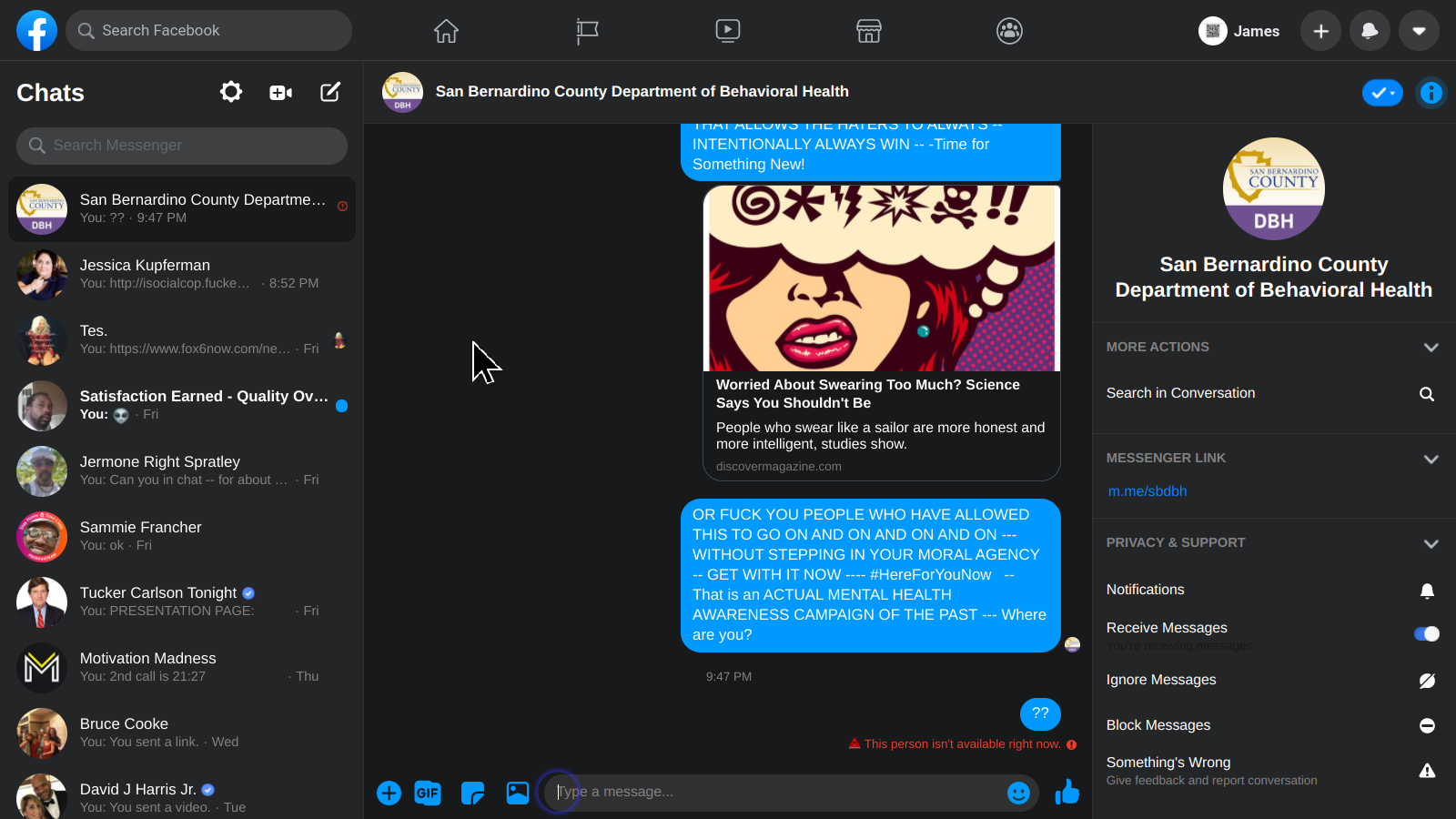1456x819 pixels.
Task: Open the m.me/sbdbh link
Action: 1147,491
